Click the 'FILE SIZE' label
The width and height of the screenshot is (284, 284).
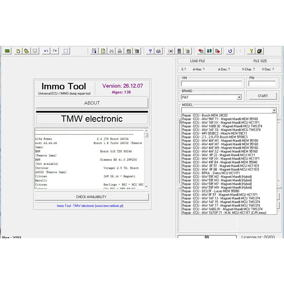tap(260, 61)
